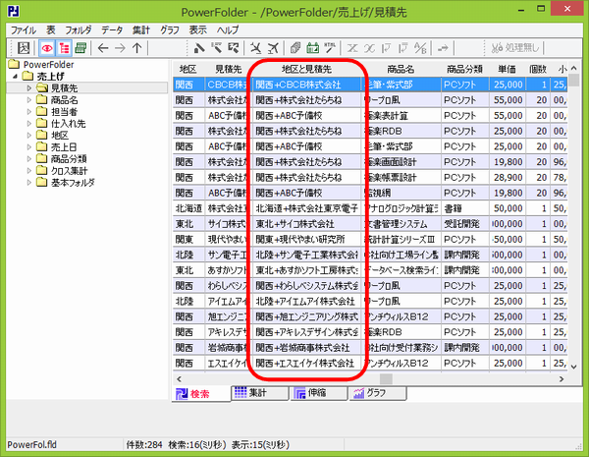Click the takeoff airplane export icon
Screen dimensions: 589x457
tap(273, 48)
